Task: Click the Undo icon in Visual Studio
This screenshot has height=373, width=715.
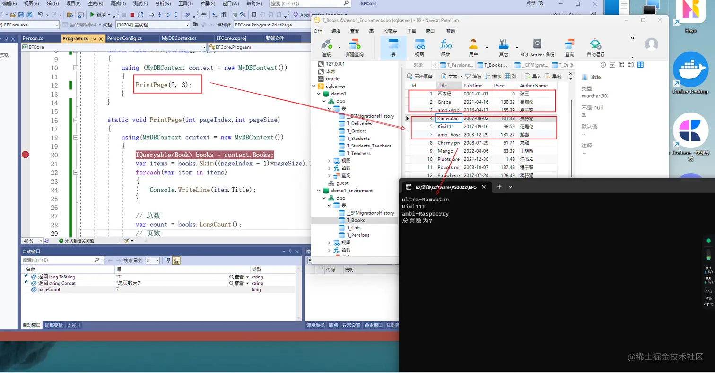Action: (x=41, y=15)
